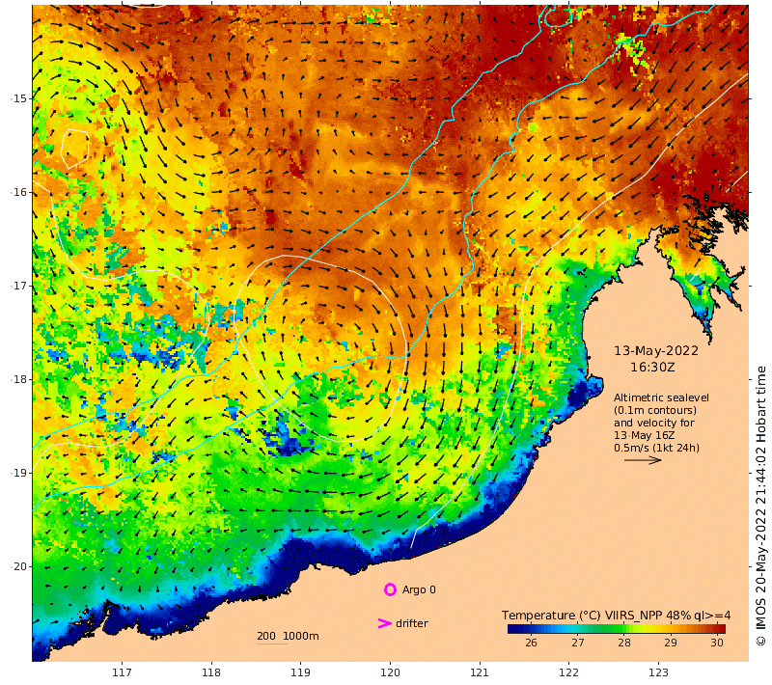
Task: Click the 'Argo 0' legend label
Action: point(419,589)
